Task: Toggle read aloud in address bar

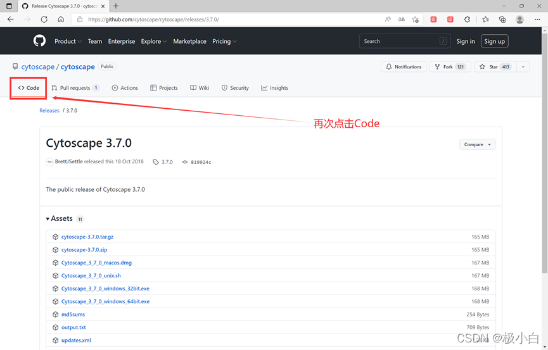Action: tap(388, 20)
